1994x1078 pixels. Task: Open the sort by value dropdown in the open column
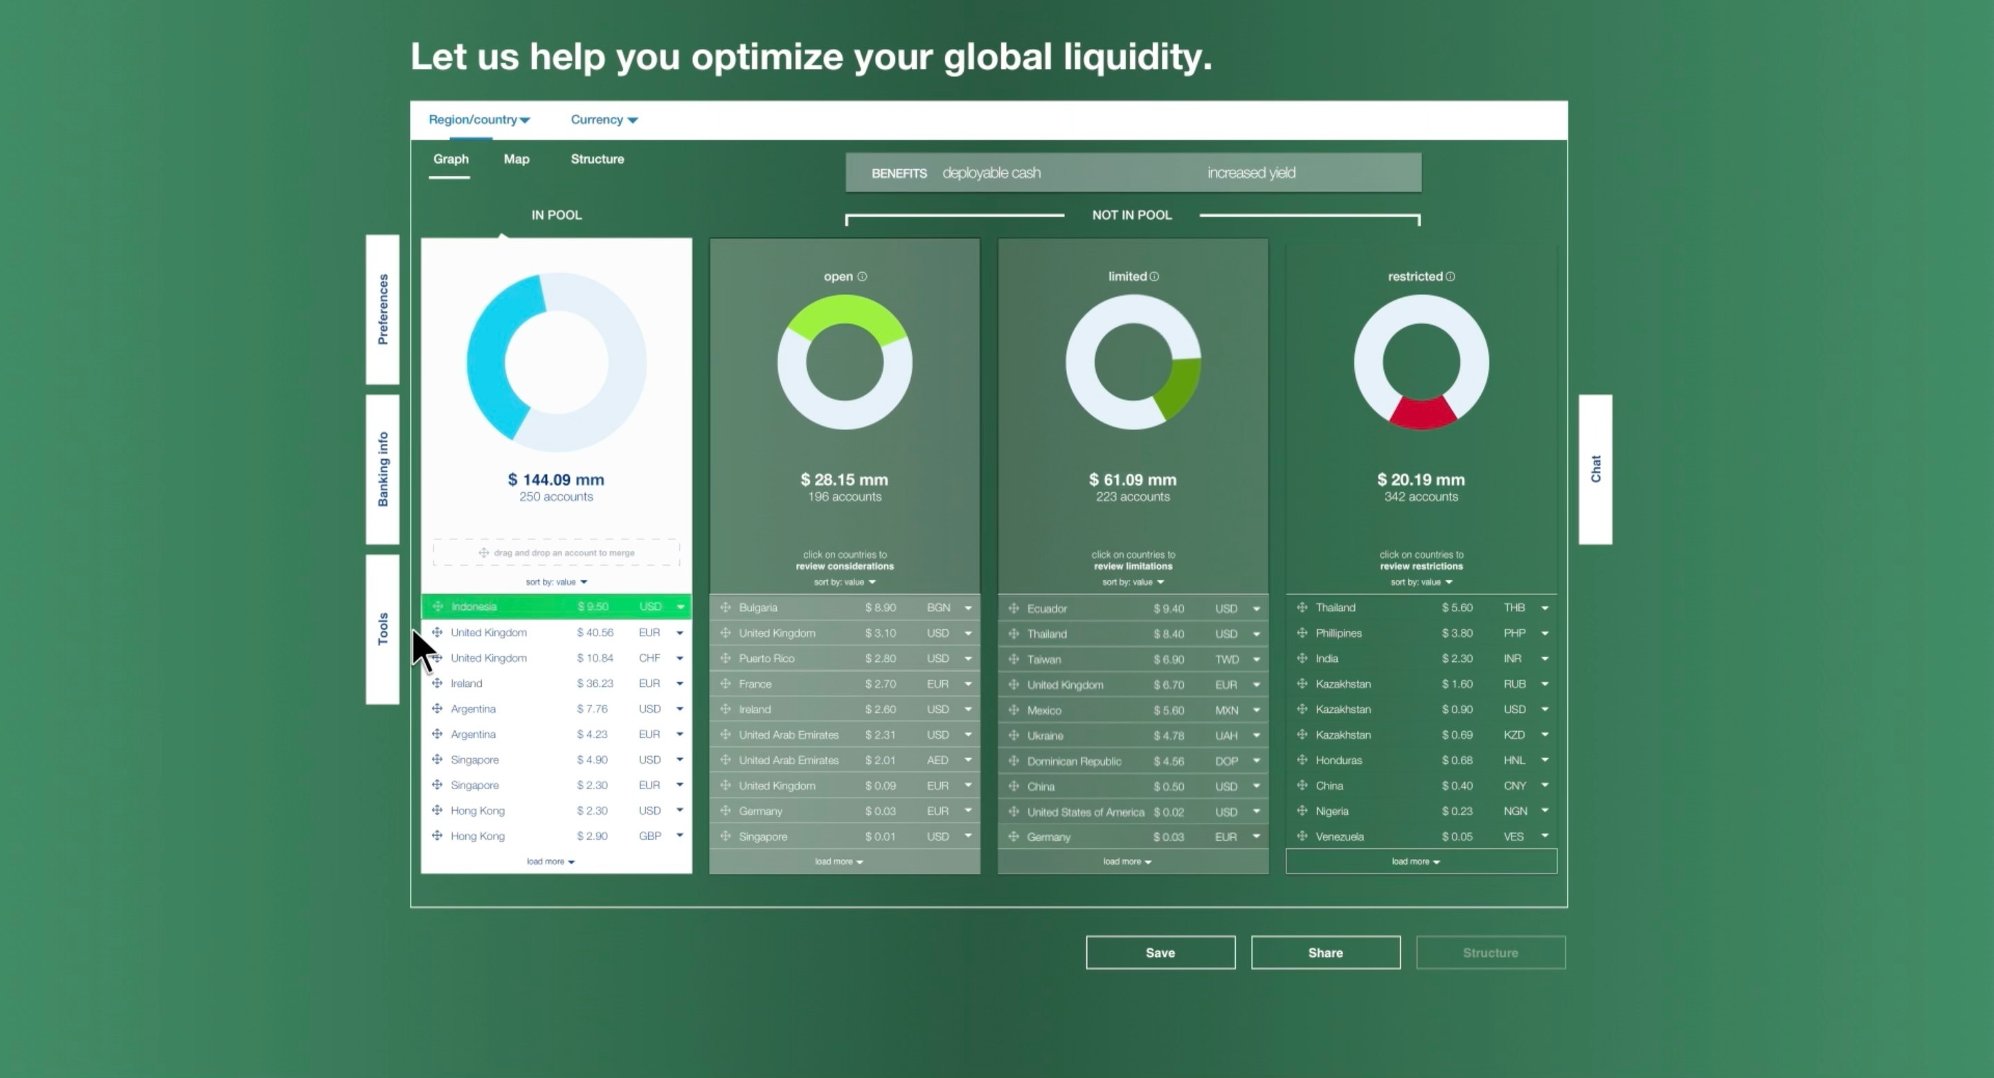pyautogui.click(x=845, y=582)
